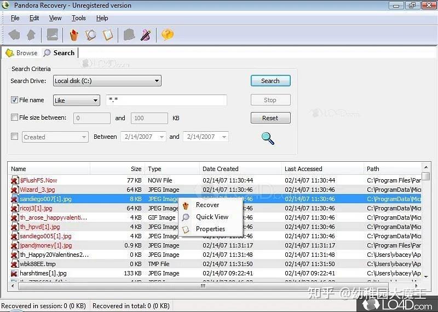
Task: Choose Properties from the context menu
Action: pos(210,229)
